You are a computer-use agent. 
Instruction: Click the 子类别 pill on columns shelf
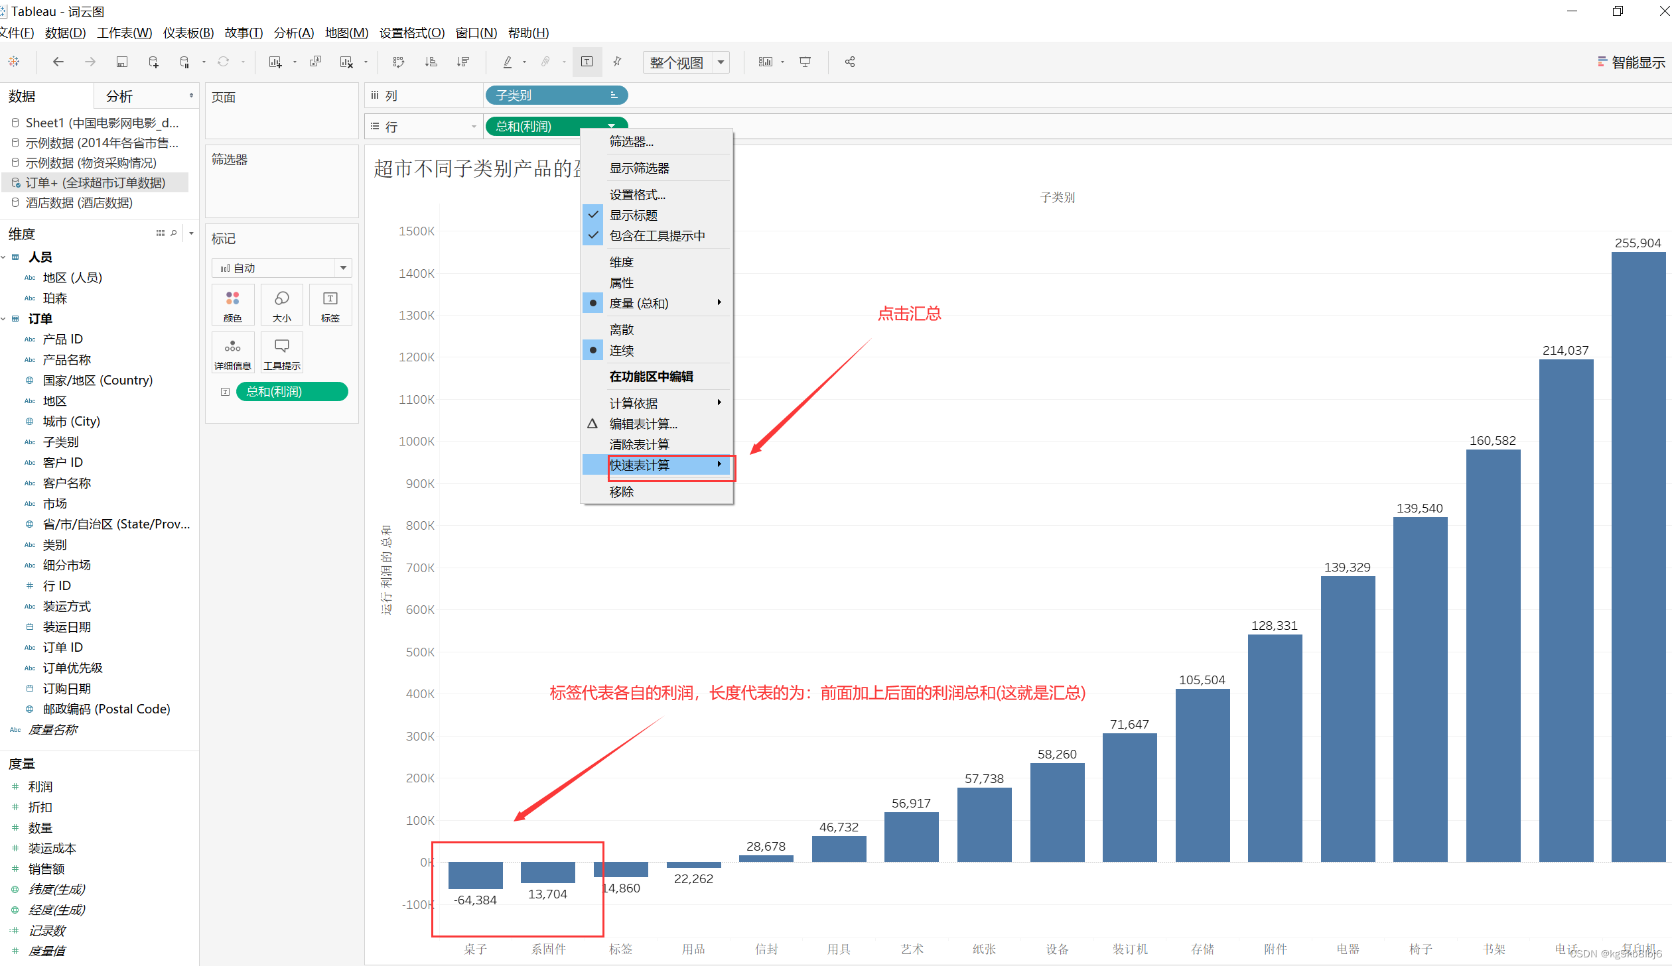557,95
